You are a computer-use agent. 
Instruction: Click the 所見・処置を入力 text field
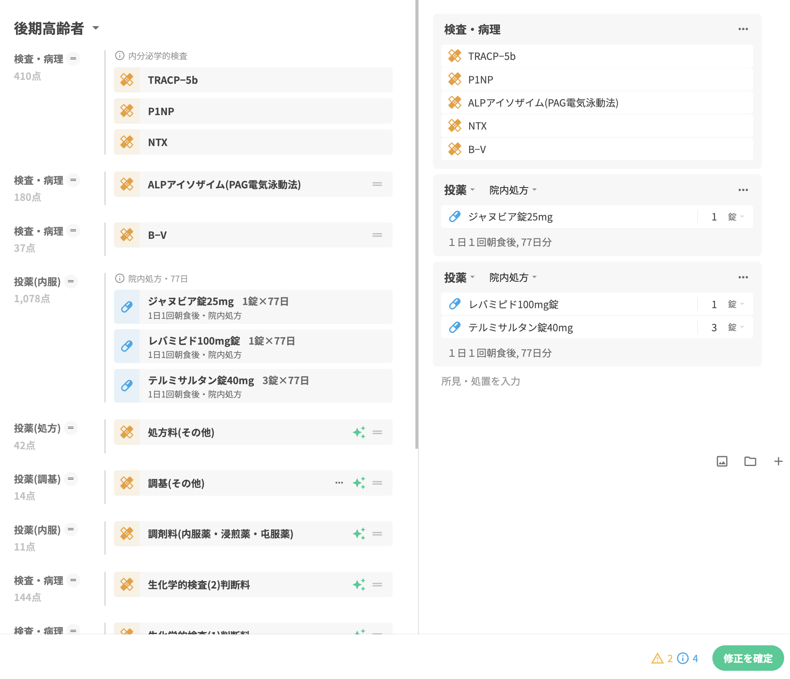480,381
